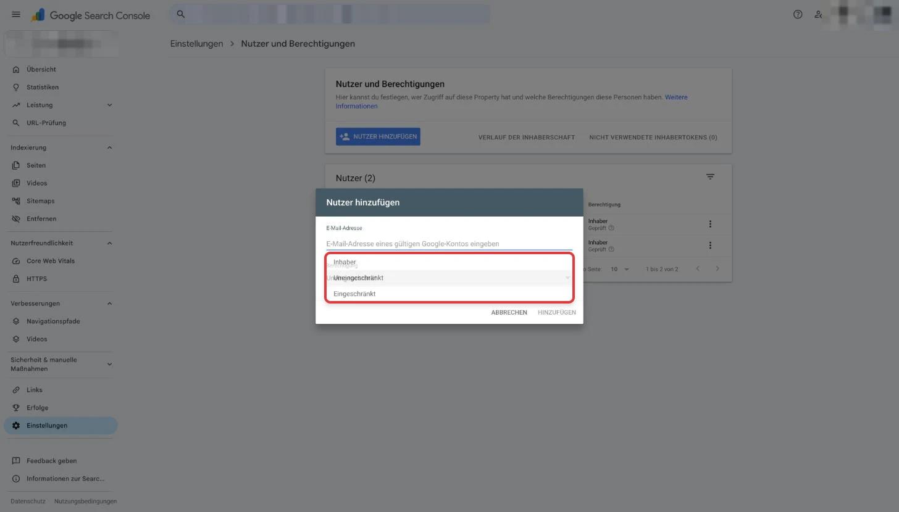This screenshot has width=899, height=512.
Task: Open three-dot menu for first listed user
Action: (710, 224)
